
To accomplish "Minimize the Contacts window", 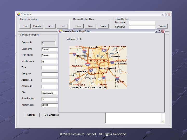I will point(163,14).
